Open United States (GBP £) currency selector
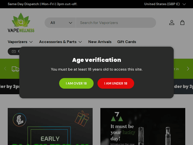 165,4
